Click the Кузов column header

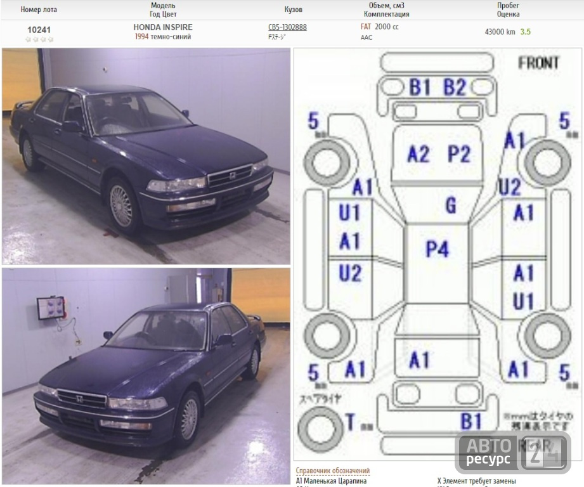pos(293,10)
